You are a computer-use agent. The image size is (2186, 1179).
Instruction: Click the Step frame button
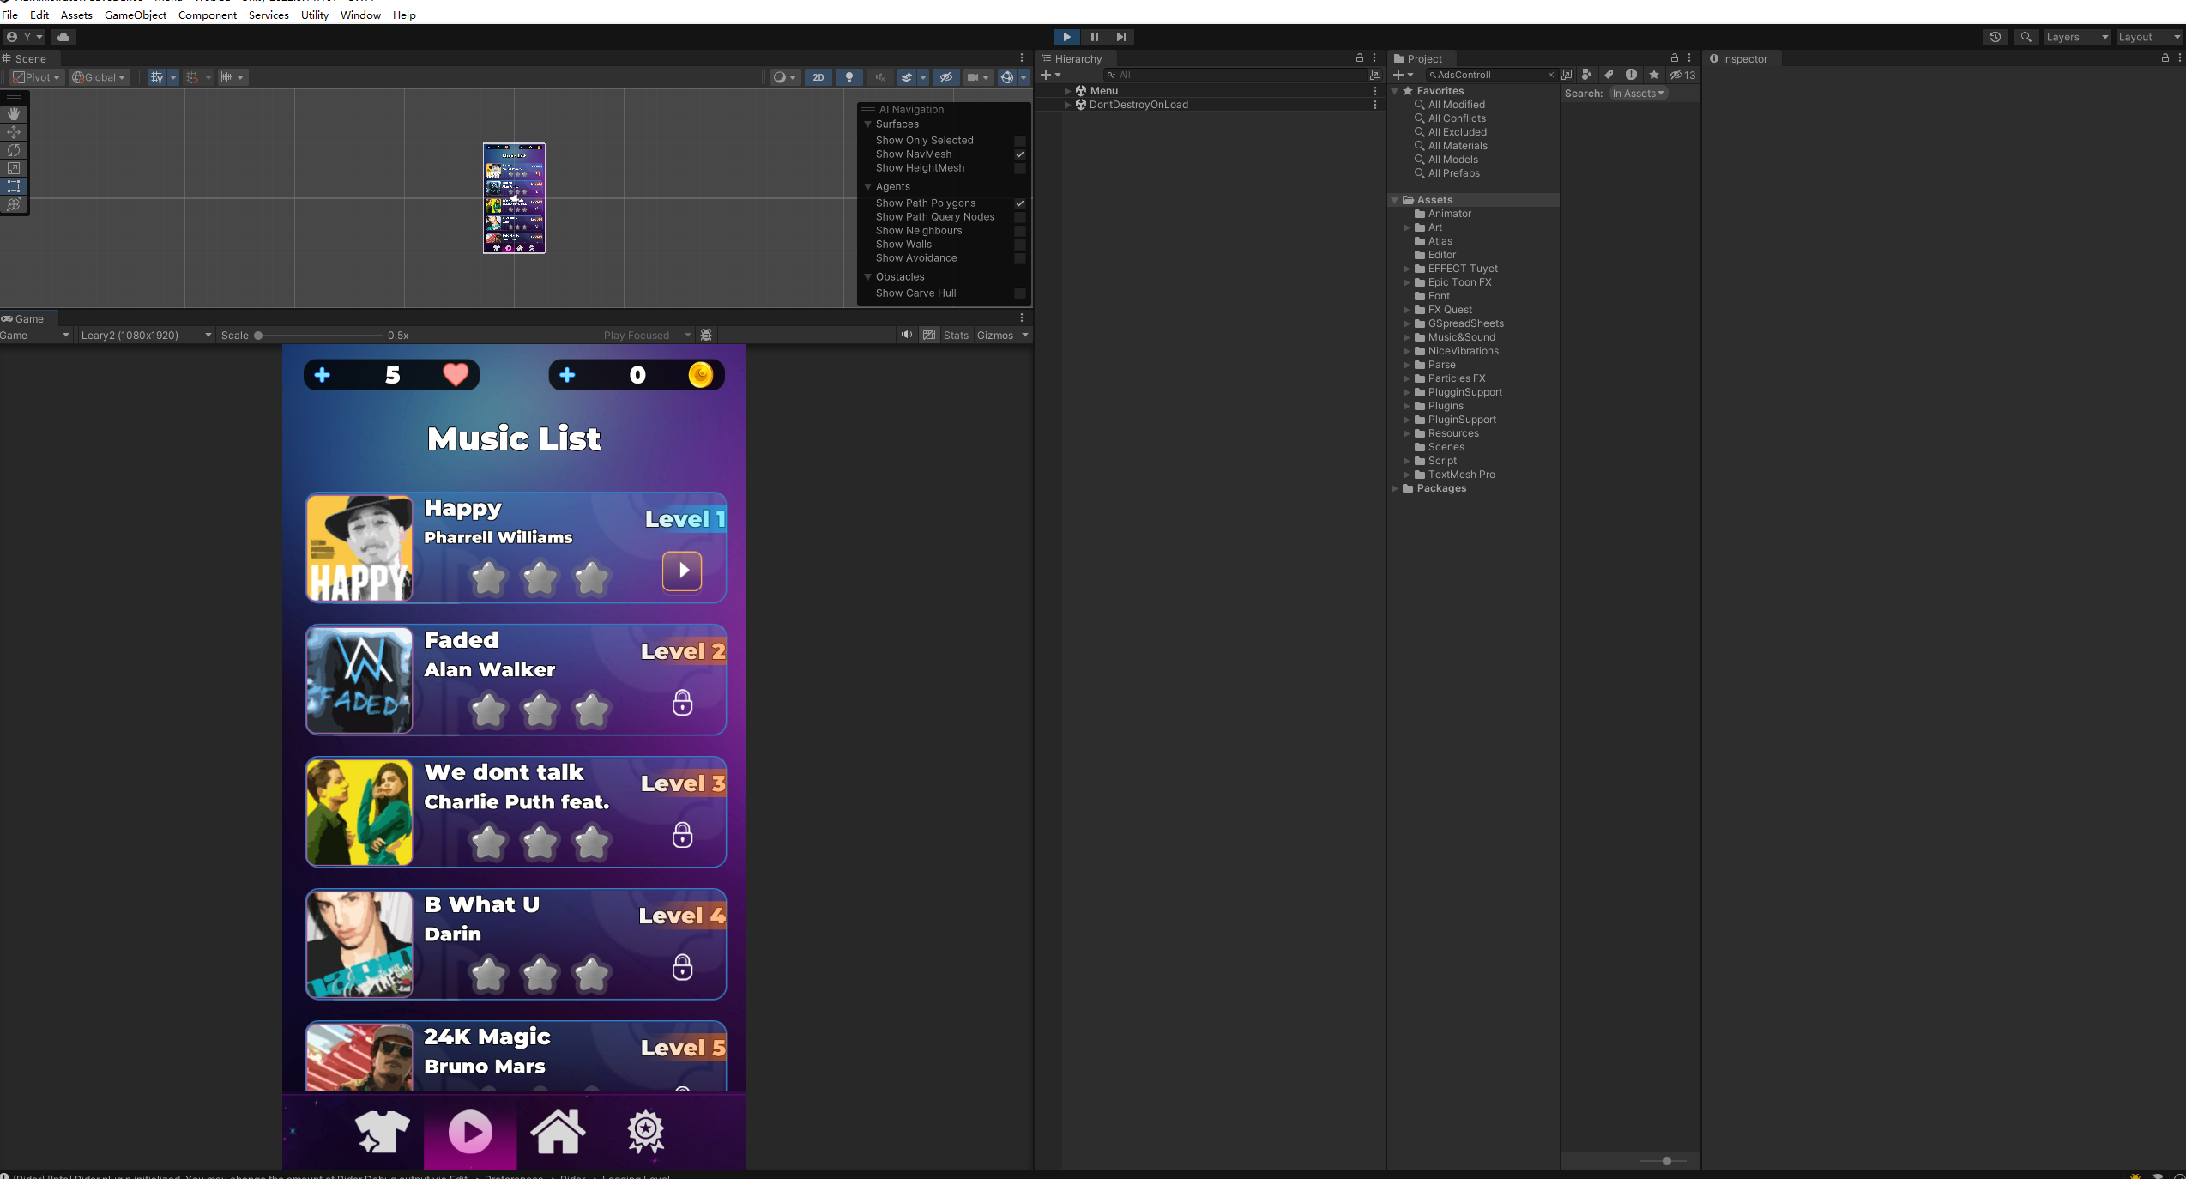[1121, 37]
